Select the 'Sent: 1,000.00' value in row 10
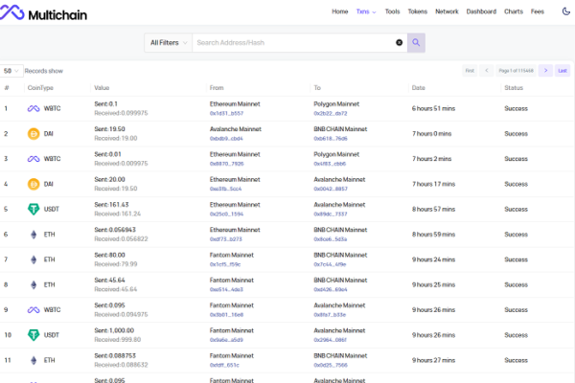Screen dimensions: 575x383 (x=114, y=330)
